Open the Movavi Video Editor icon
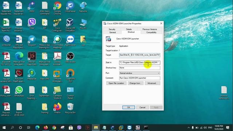This screenshot has height=131, width=233. 32,59
